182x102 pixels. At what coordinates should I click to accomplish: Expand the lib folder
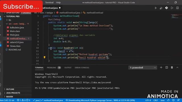(17, 20)
